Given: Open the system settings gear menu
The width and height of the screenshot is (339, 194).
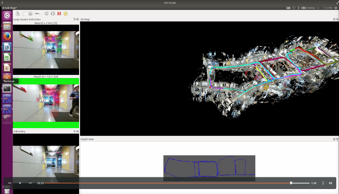Looking at the screenshot, I should [x=335, y=8].
